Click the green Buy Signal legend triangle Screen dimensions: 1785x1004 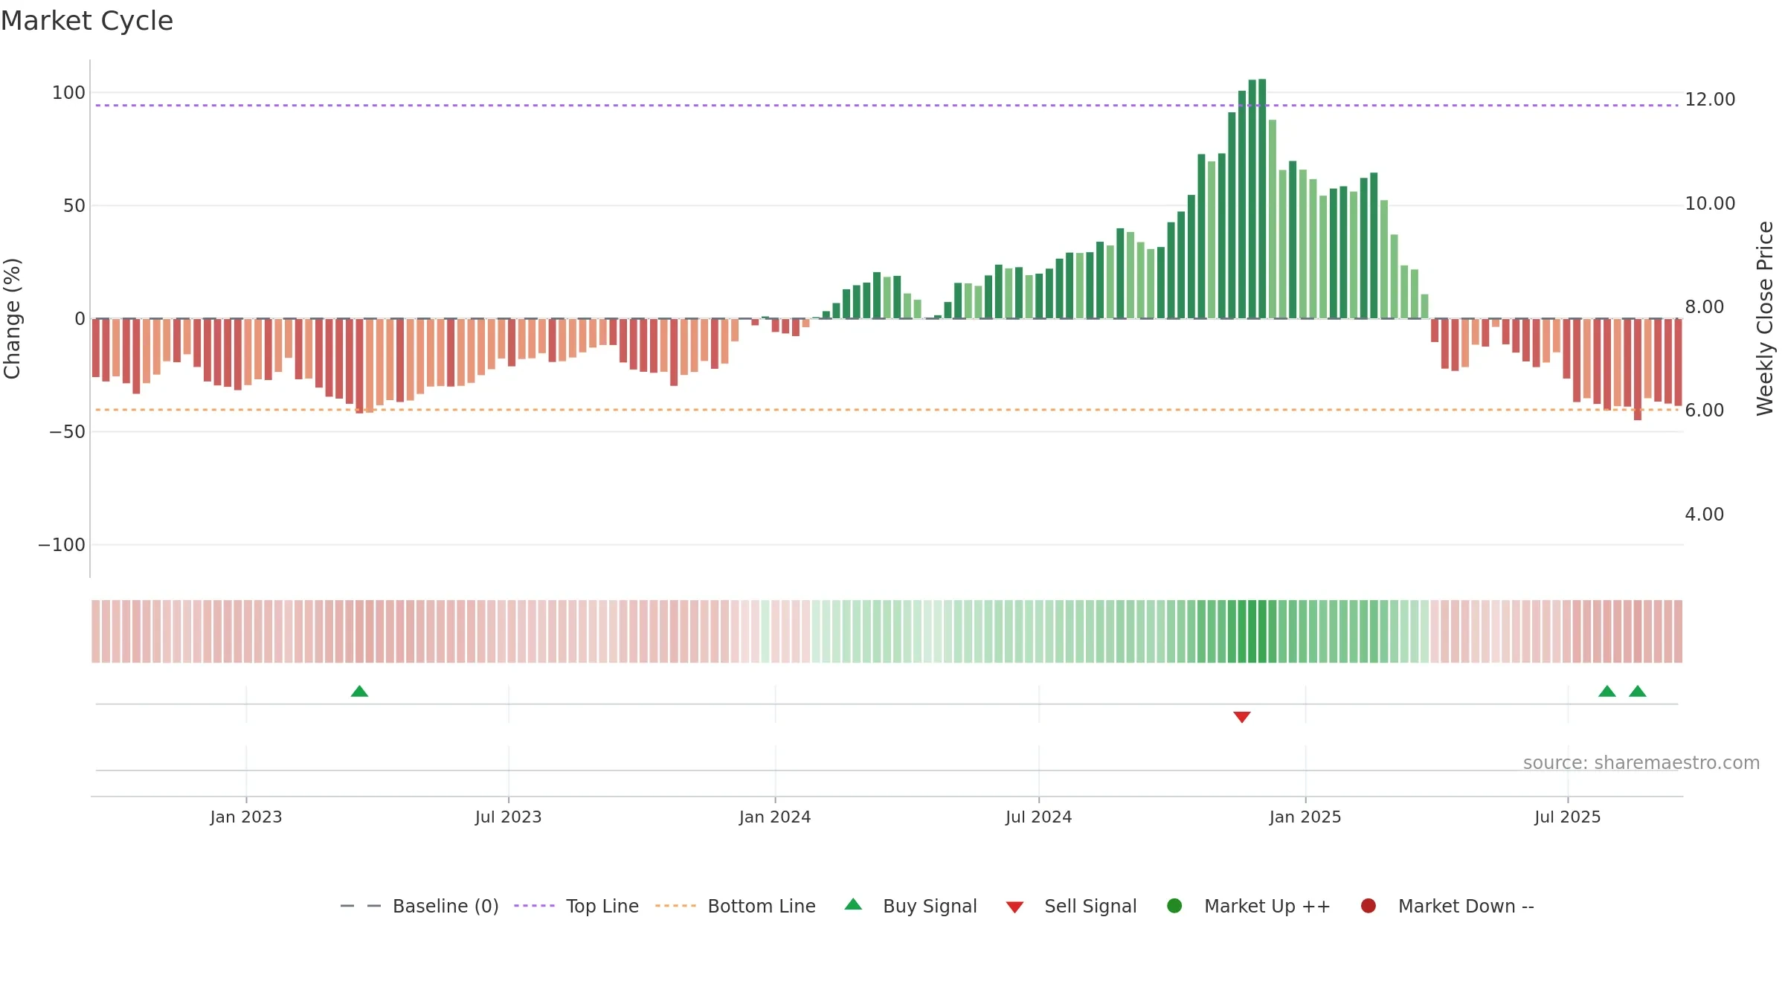point(853,904)
